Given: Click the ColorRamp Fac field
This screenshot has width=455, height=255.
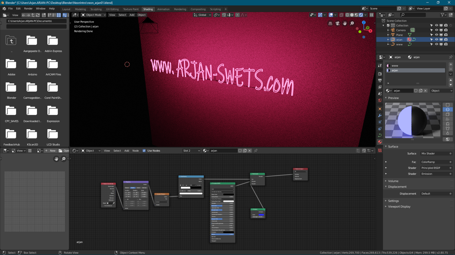Looking at the screenshot, I should point(436,162).
